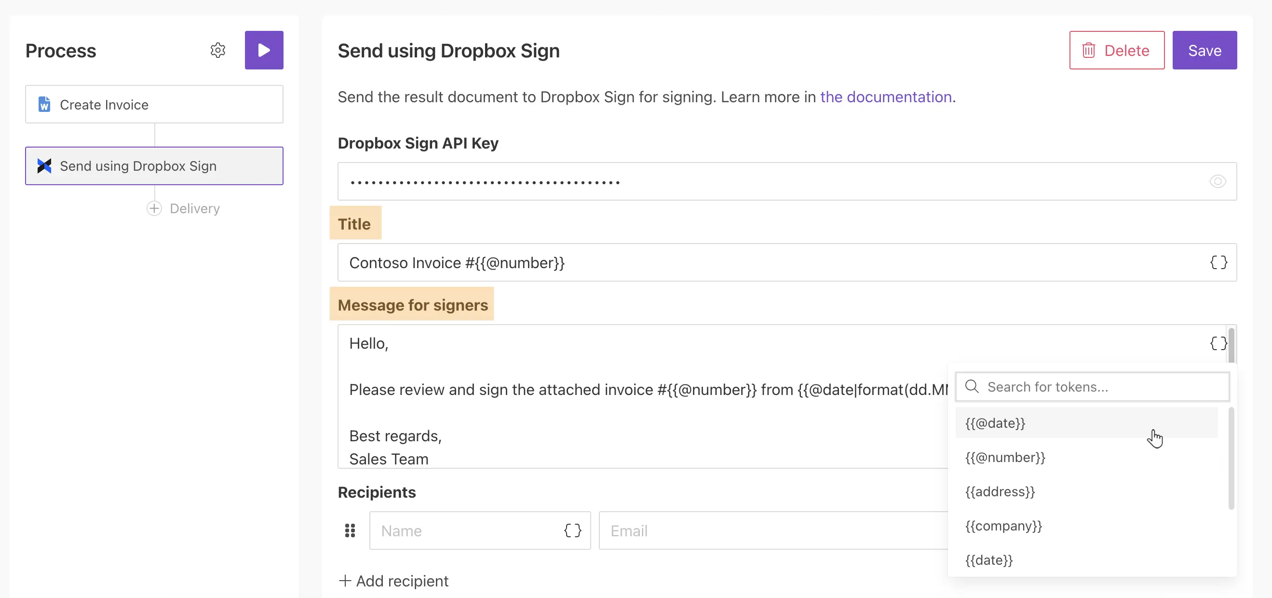Click the Message for signers label
Image resolution: width=1272 pixels, height=598 pixels.
pyautogui.click(x=413, y=305)
